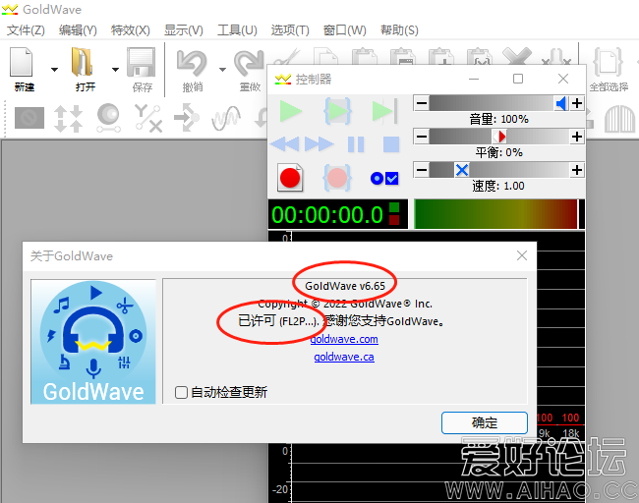Click the gray stop-effect icon in second toolbar
The width and height of the screenshot is (639, 503).
[x=29, y=118]
